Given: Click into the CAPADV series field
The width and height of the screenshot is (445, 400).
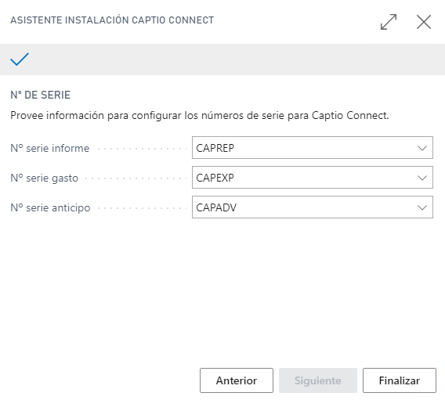Looking at the screenshot, I should pos(312,207).
